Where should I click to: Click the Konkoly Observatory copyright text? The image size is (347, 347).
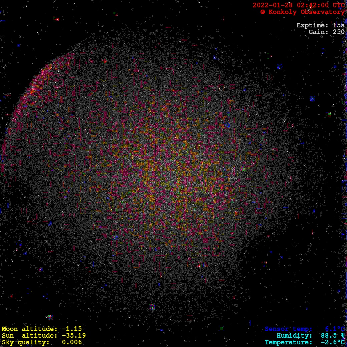[302, 12]
